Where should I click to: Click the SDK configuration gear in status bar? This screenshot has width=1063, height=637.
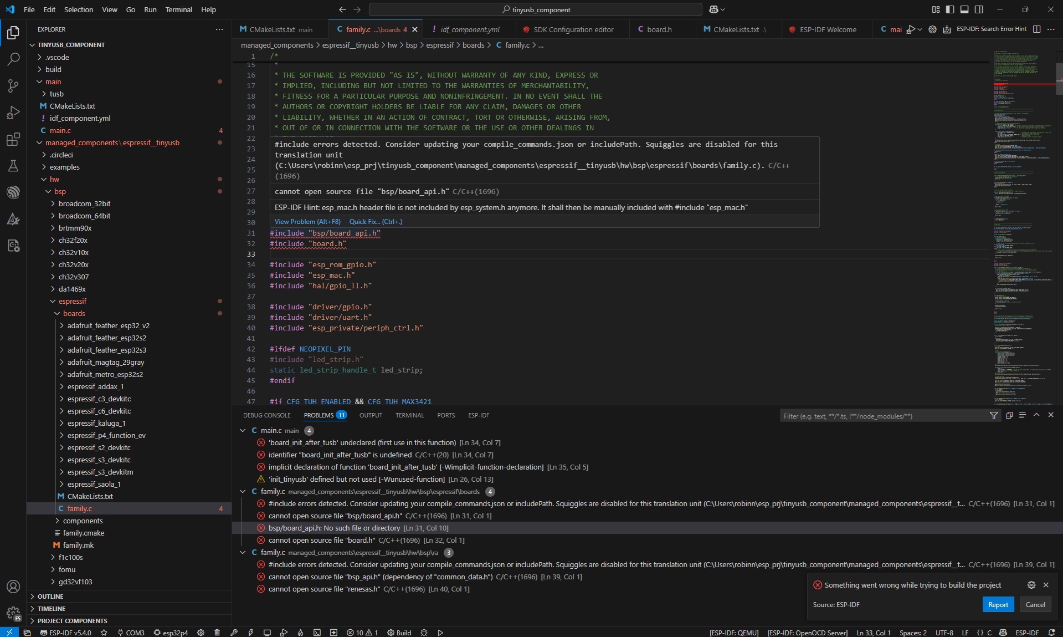(x=201, y=633)
